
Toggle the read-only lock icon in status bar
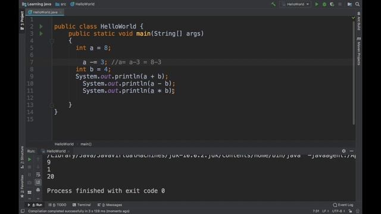[x=350, y=211]
